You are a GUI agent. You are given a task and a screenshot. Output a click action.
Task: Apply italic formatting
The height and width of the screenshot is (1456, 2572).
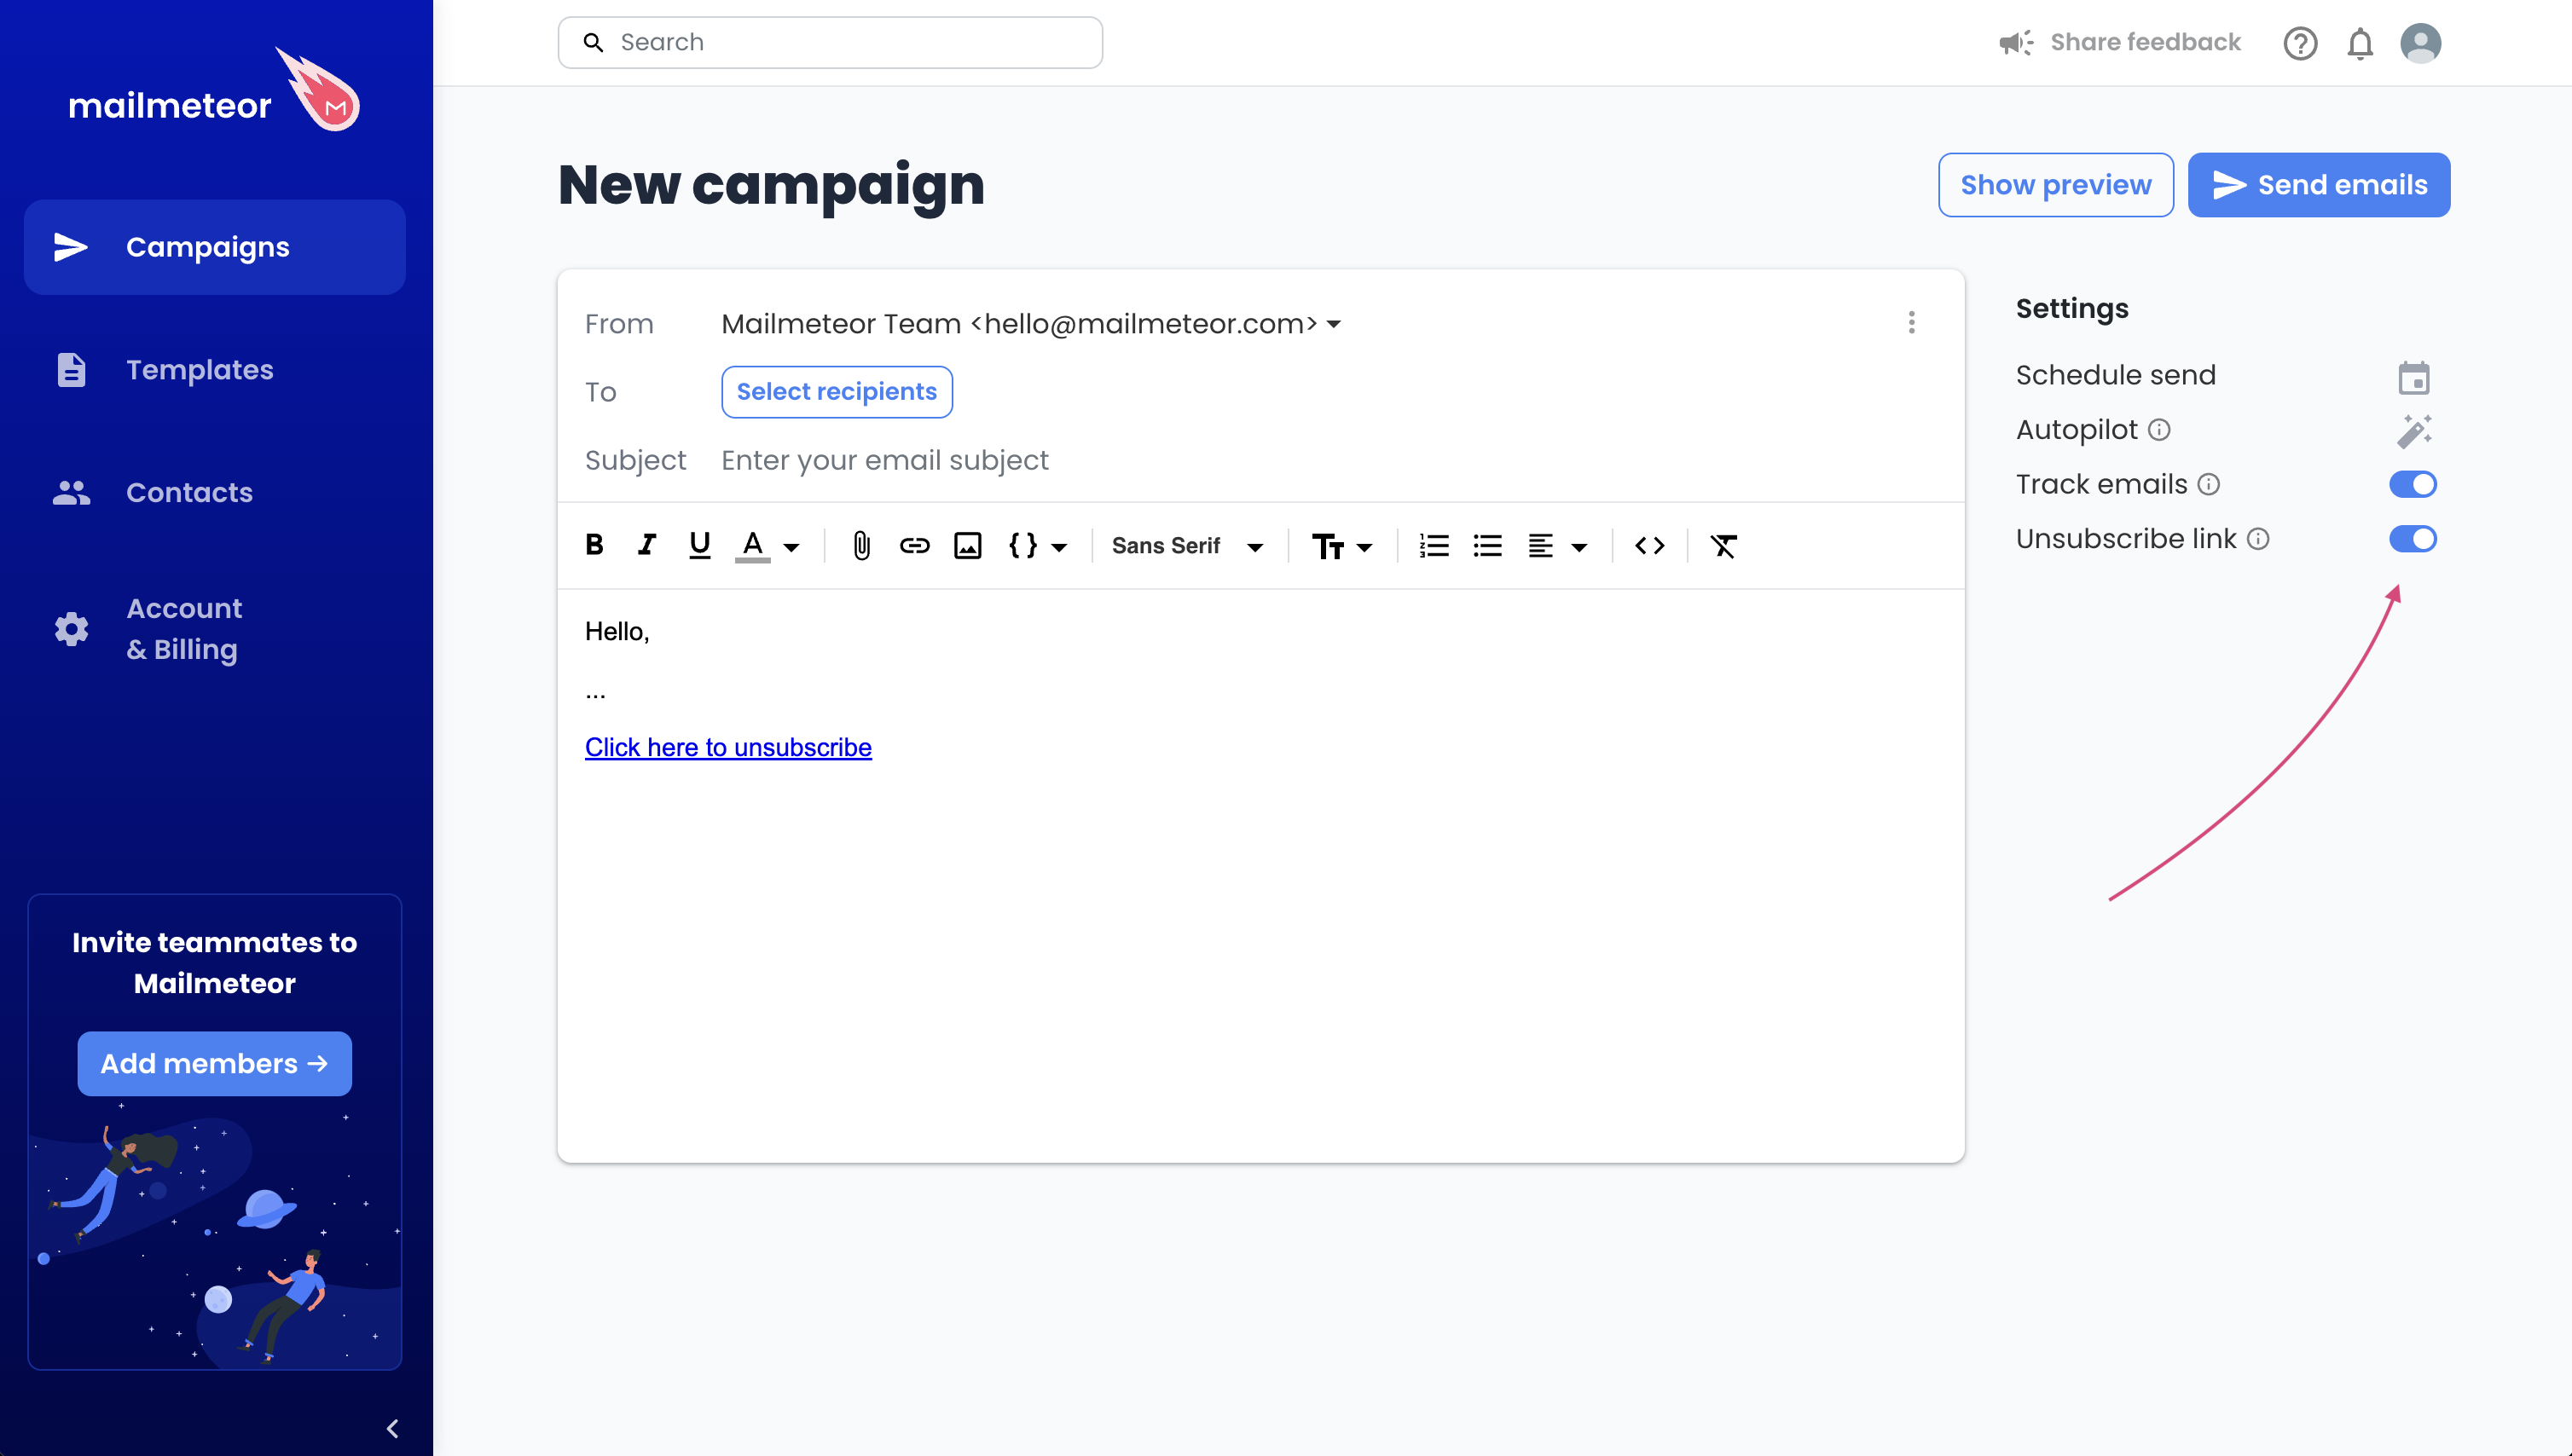pyautogui.click(x=647, y=545)
